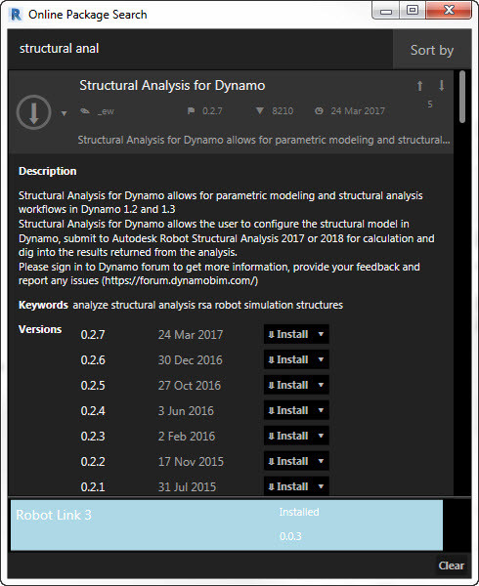The image size is (479, 586).
Task: Open the Sort by menu
Action: [432, 50]
